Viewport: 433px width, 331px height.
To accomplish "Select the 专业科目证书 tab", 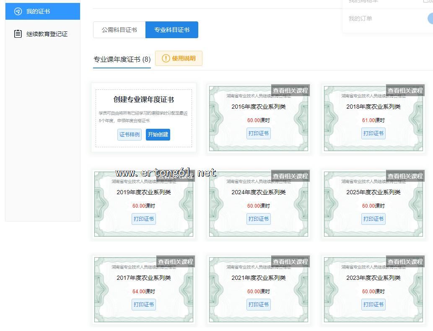I will tap(171, 30).
